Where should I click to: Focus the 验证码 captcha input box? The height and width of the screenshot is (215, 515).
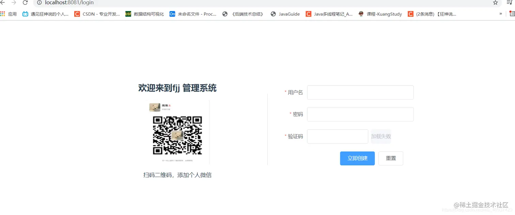pos(337,136)
